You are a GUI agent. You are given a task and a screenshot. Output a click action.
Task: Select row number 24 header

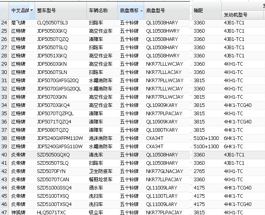coord(4,23)
